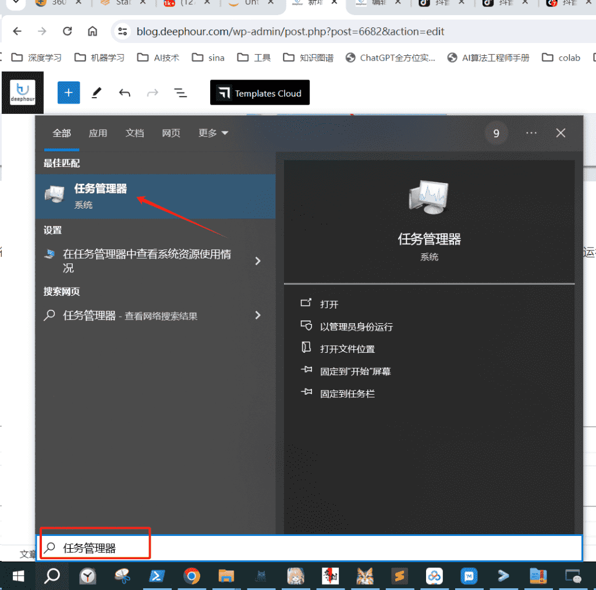Click the blue plus block inserter button
The width and height of the screenshot is (596, 590).
68,93
